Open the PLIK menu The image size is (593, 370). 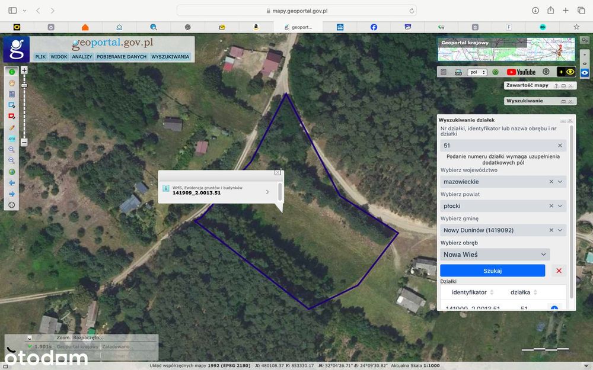point(40,57)
